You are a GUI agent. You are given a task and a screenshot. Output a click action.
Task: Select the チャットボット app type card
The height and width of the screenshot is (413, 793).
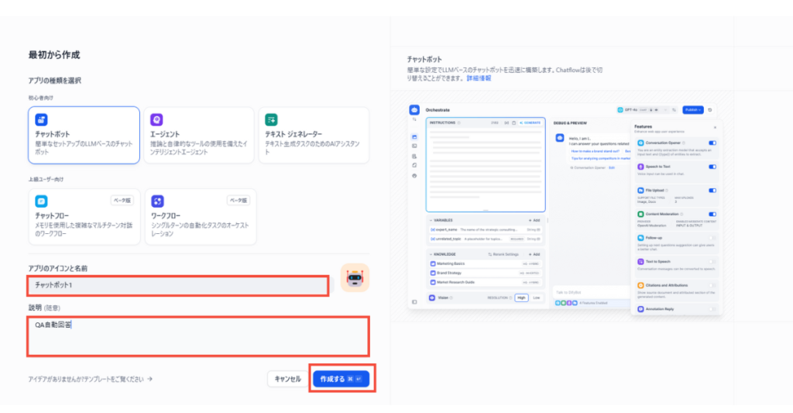click(84, 135)
